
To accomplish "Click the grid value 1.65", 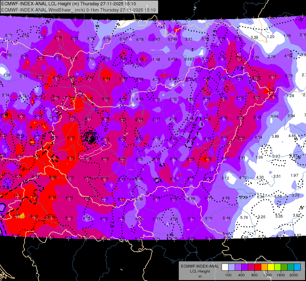I will 287,36.
